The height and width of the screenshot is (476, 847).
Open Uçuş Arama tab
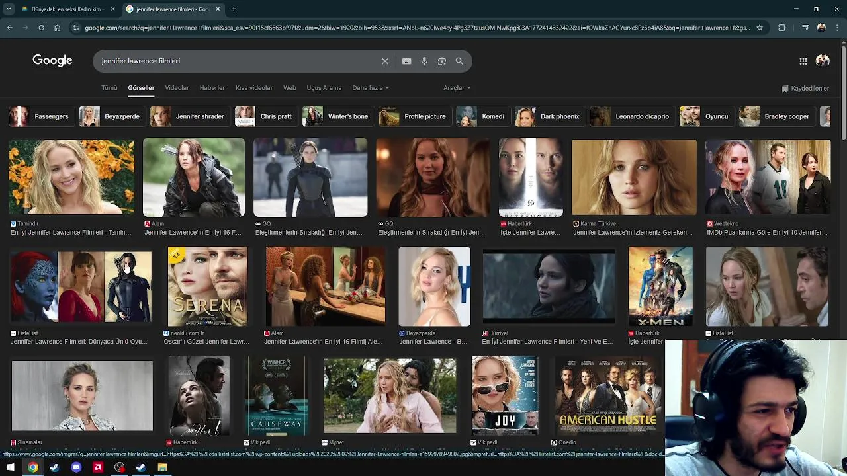(324, 88)
